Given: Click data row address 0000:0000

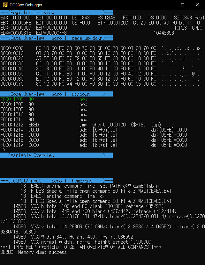Looking at the screenshot, I should (x=12, y=48).
